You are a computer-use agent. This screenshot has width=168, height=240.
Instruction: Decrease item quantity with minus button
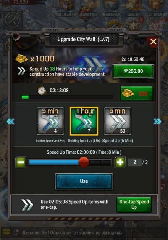21,162
